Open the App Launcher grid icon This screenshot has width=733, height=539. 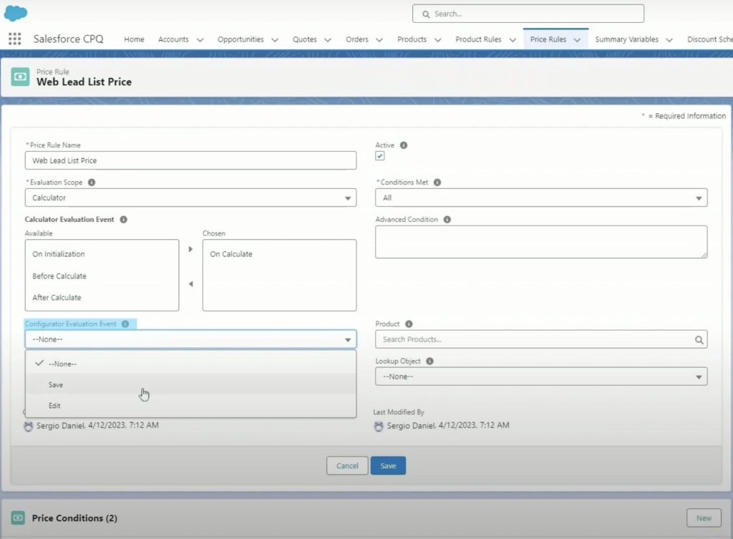[14, 39]
